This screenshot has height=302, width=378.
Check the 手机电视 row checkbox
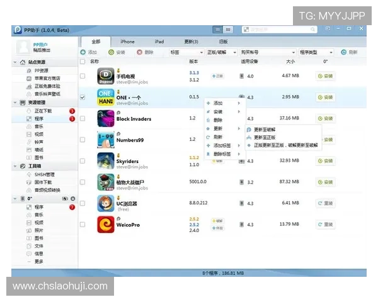[x=83, y=76]
